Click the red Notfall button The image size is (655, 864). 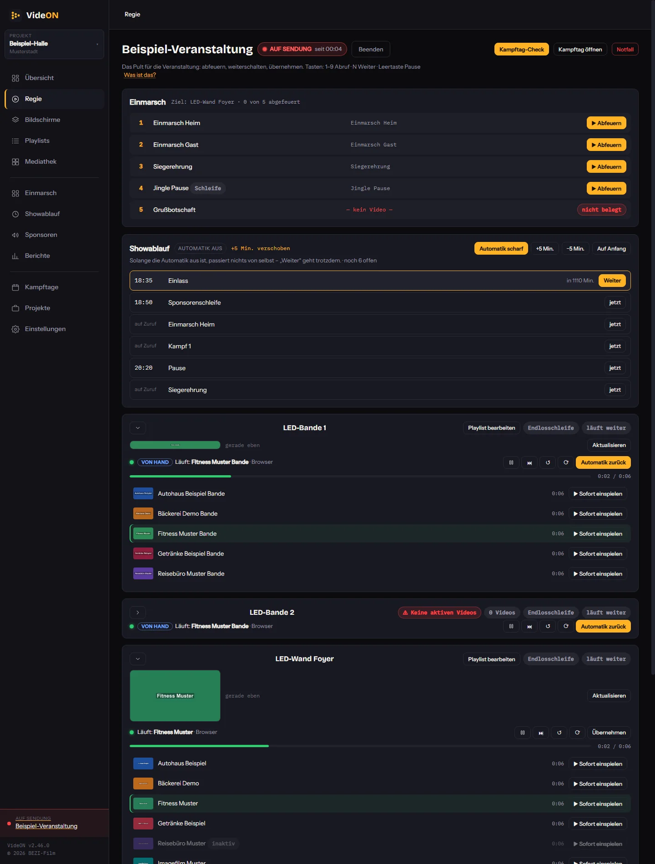click(x=625, y=50)
